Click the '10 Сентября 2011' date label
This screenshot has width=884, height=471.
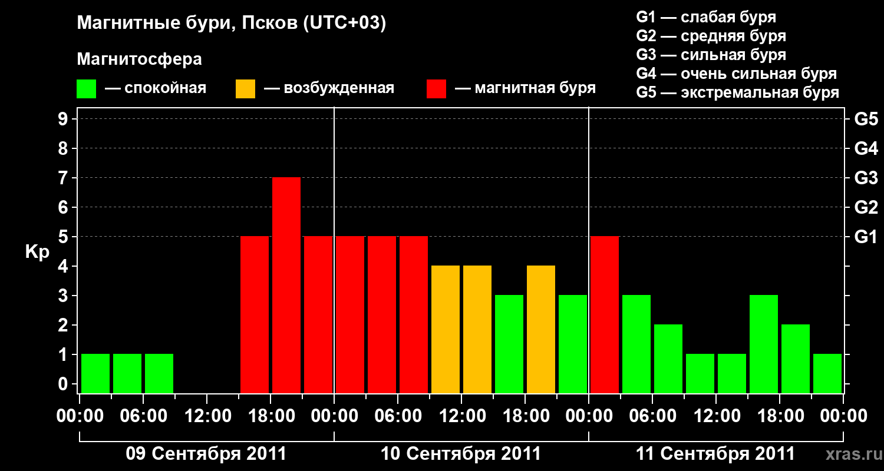[x=461, y=454]
